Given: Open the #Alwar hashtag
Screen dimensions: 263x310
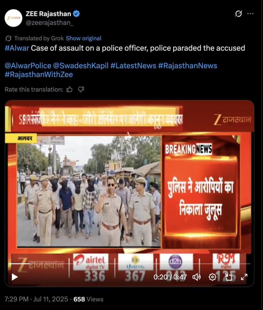Looking at the screenshot, I should pyautogui.click(x=17, y=48).
